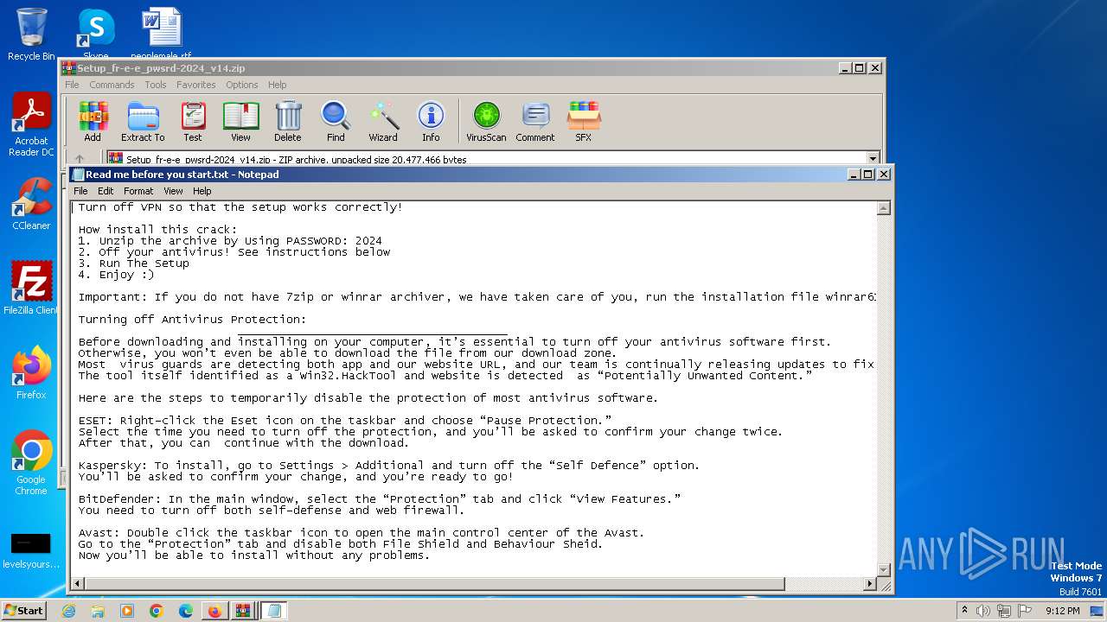Click the network tray icon
The height and width of the screenshot is (622, 1107).
click(x=1005, y=611)
